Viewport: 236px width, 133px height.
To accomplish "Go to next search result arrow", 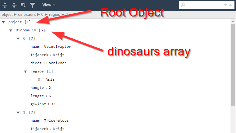I will pyautogui.click(x=225, y=5).
